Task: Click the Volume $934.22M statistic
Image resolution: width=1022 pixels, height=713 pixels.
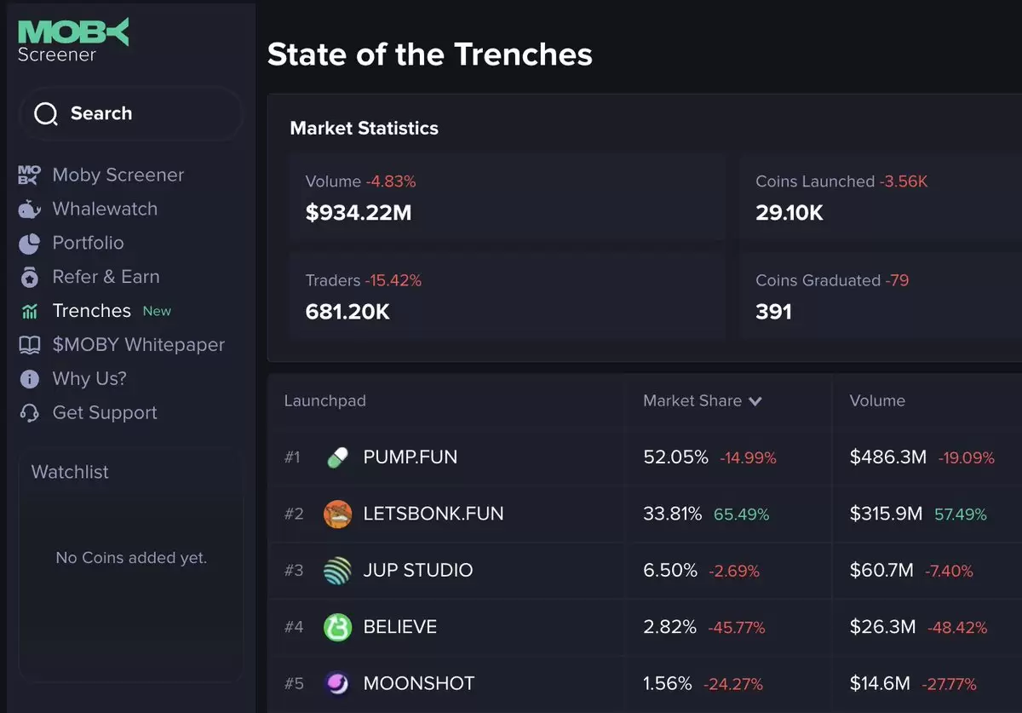Action: [359, 213]
